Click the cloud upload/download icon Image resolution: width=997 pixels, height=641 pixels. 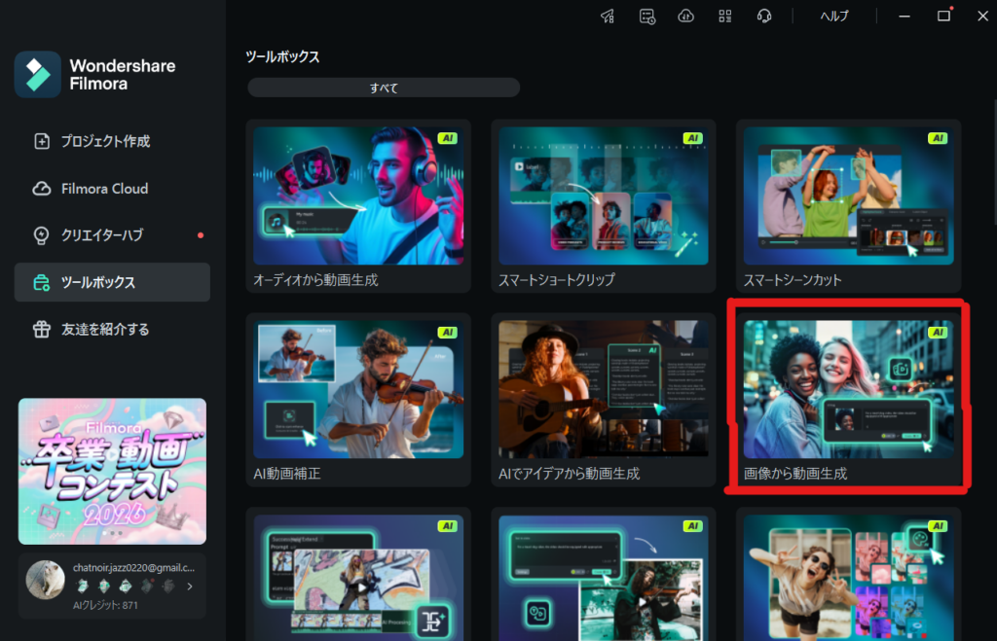coord(686,16)
